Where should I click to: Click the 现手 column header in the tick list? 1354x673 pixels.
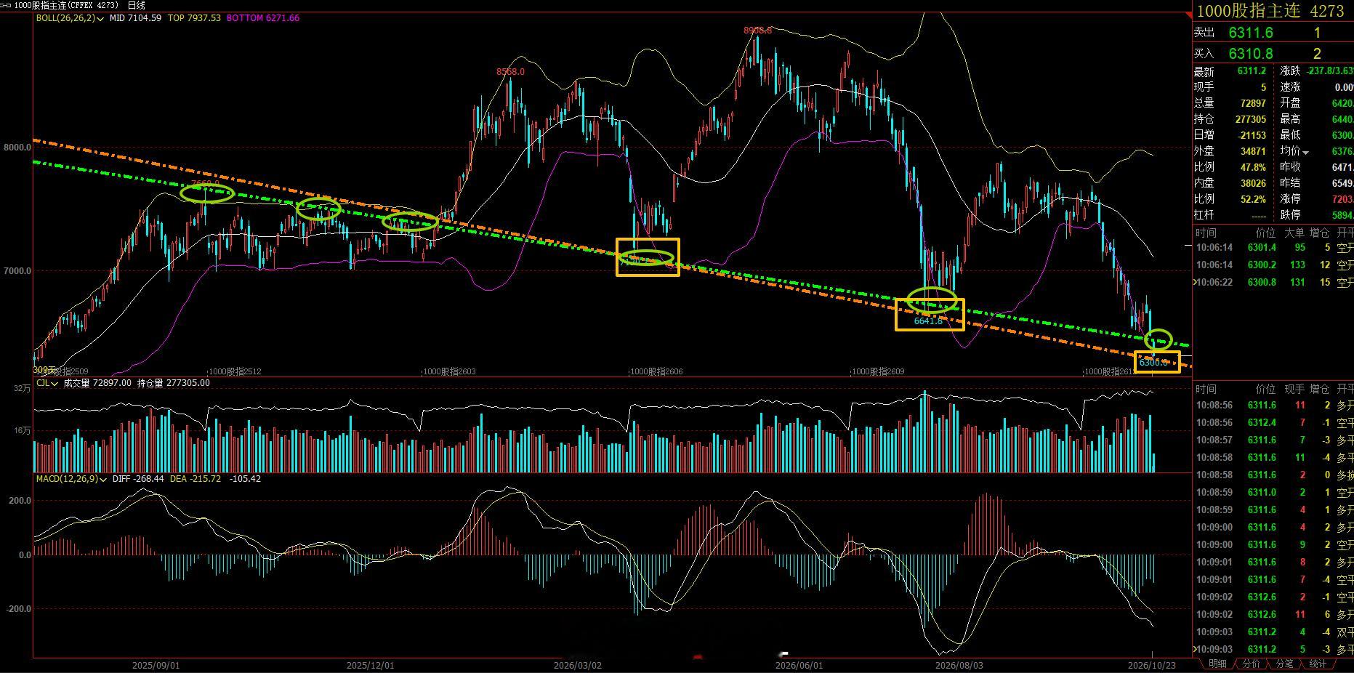click(x=1294, y=389)
